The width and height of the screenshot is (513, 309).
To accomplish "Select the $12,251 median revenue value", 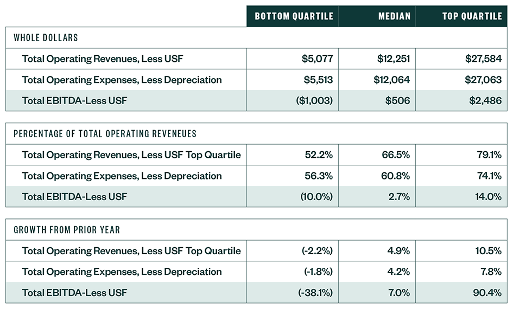I will [x=391, y=59].
